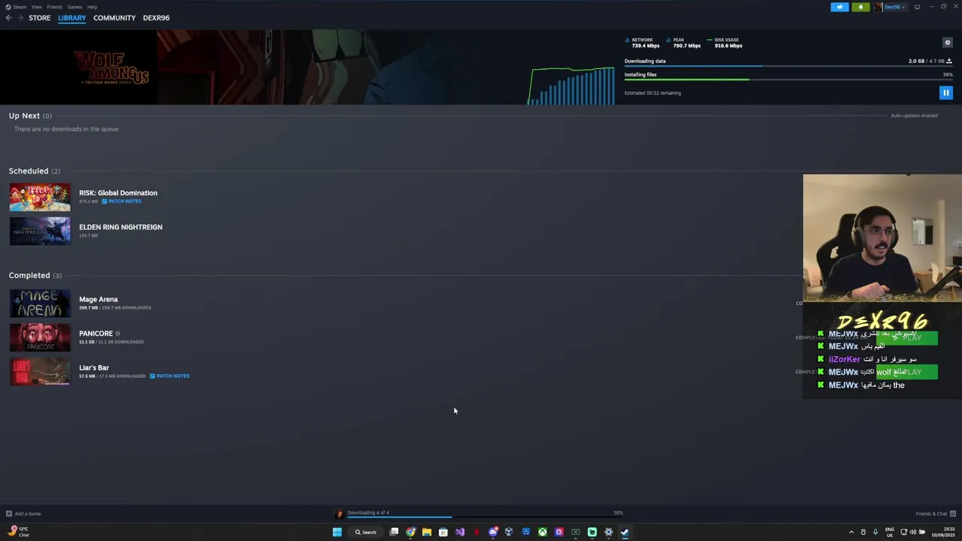Screen dimensions: 962x541
Task: Select PANICORE title
Action: (x=96, y=334)
